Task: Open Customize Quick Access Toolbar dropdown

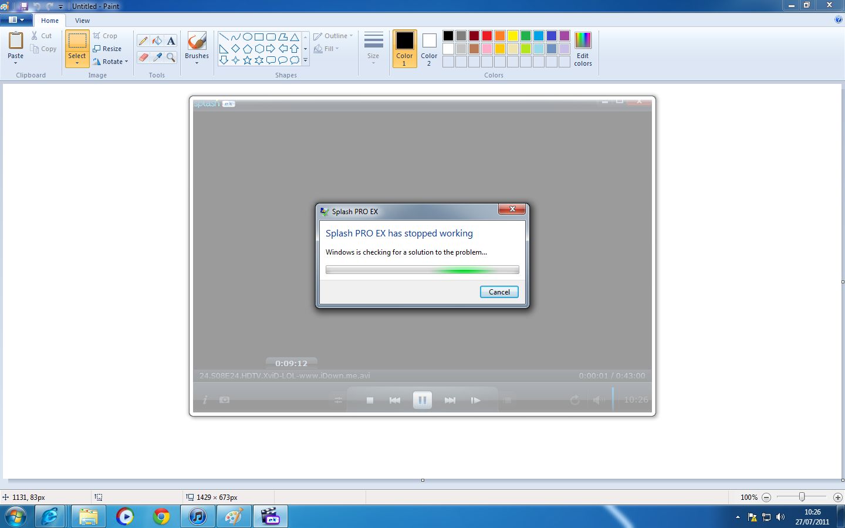Action: [x=60, y=6]
